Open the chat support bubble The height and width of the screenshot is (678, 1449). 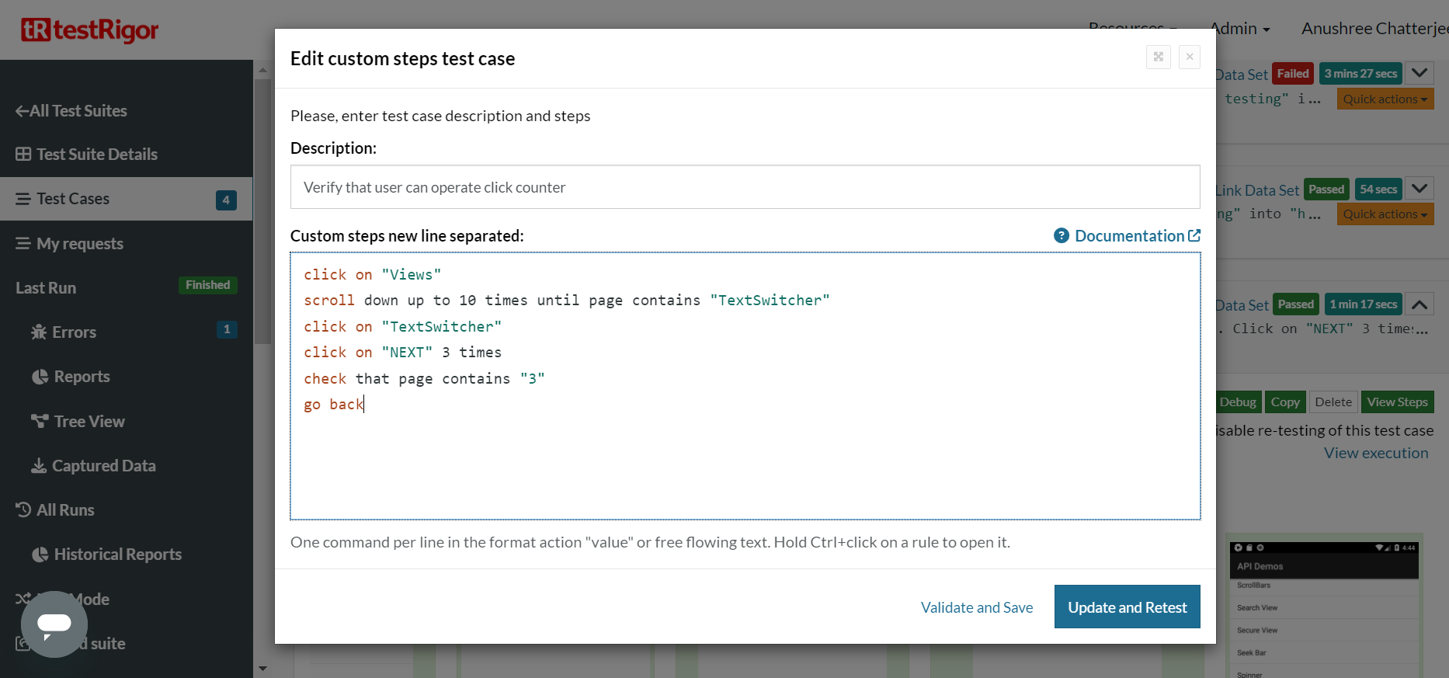[54, 624]
